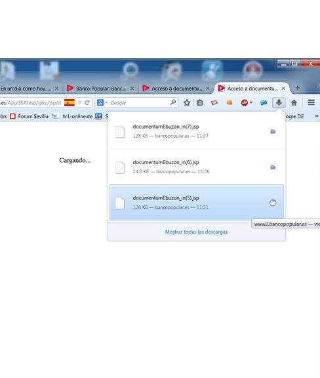Open the list all tabs dropdown
320x378 pixels.
tap(316, 87)
